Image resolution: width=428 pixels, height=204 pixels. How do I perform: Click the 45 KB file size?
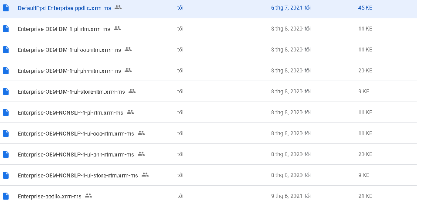[x=365, y=8]
